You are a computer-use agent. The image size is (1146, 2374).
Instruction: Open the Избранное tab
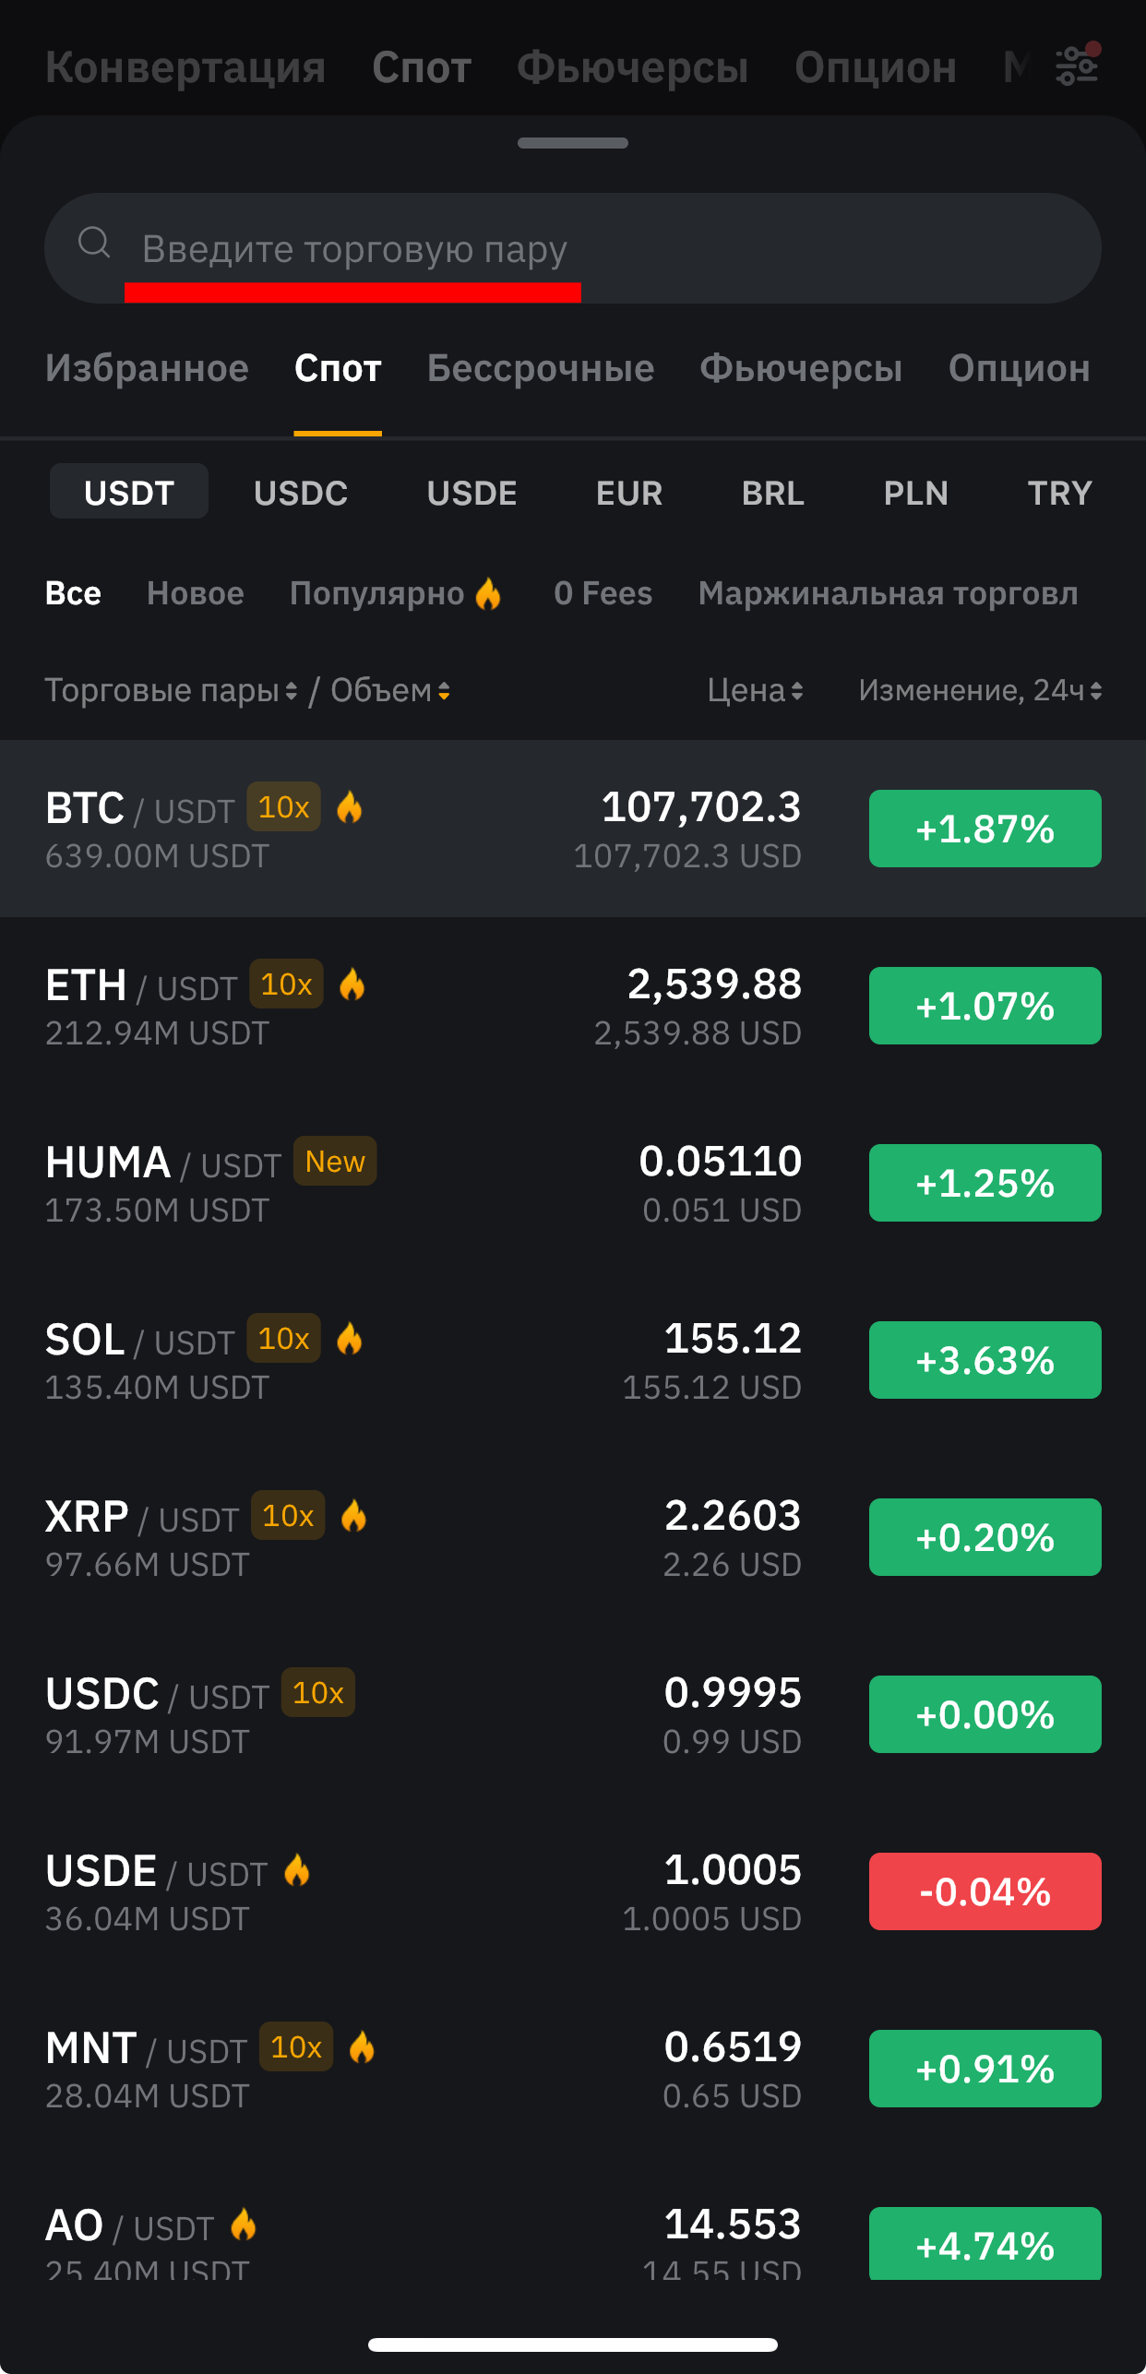pyautogui.click(x=147, y=368)
